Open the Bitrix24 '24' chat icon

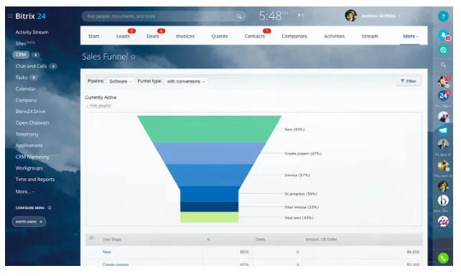(x=443, y=96)
